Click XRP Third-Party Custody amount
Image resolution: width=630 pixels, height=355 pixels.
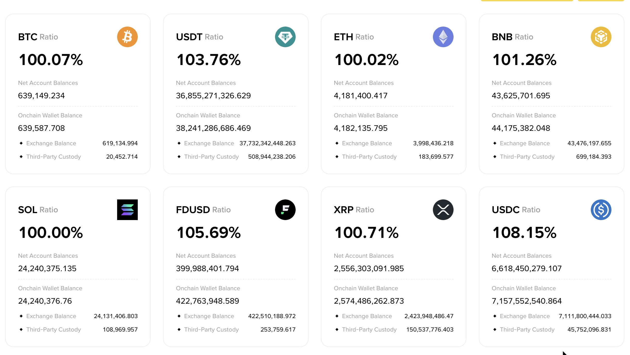pos(429,329)
